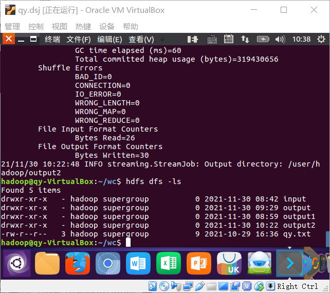Open the 帮助 menu
Viewport: 330px width, 293px height.
coord(131,27)
